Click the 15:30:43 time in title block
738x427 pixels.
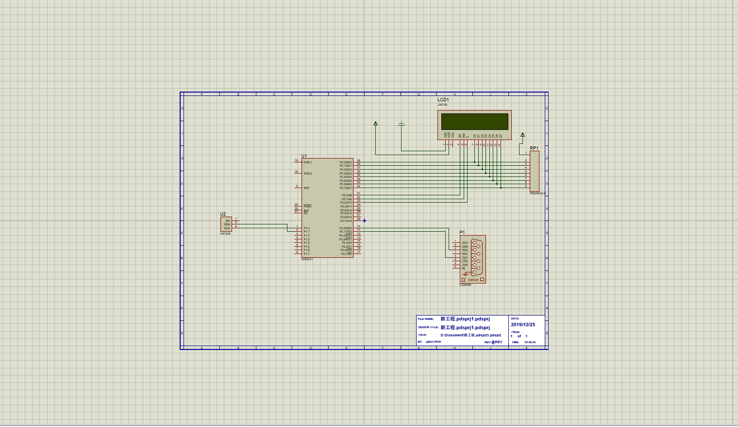530,342
